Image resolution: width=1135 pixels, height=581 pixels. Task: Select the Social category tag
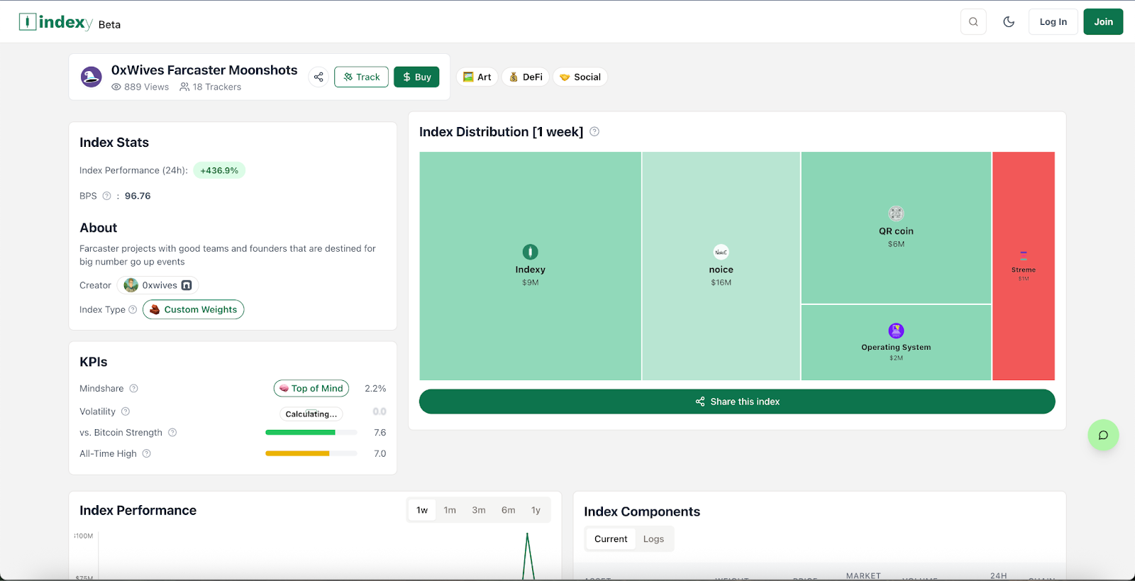580,77
